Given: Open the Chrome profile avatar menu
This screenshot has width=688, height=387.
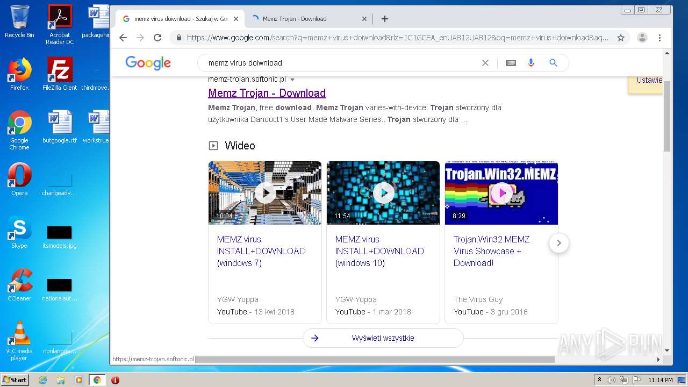Looking at the screenshot, I should 642,38.
